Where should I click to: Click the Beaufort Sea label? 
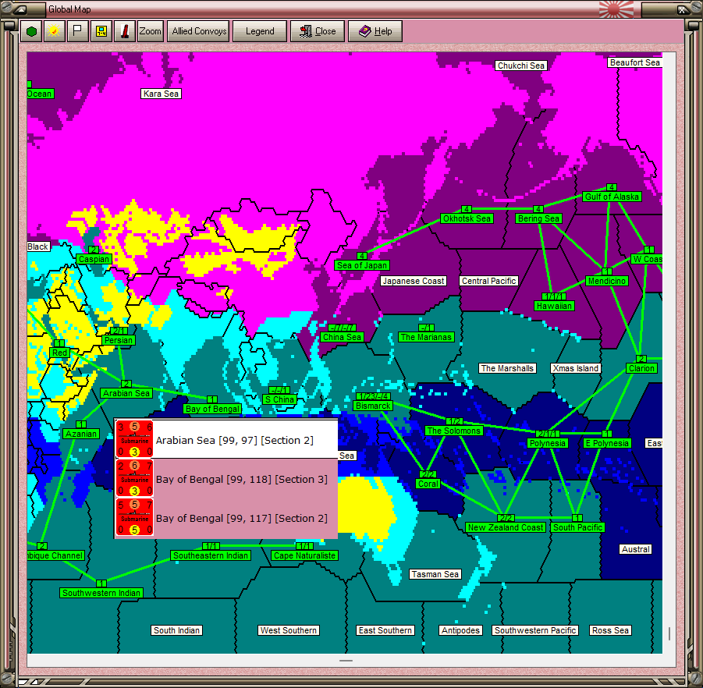pyautogui.click(x=635, y=62)
